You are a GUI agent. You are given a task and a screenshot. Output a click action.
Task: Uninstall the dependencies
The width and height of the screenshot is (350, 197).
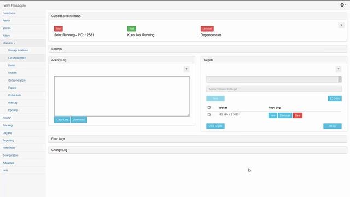coord(207,28)
